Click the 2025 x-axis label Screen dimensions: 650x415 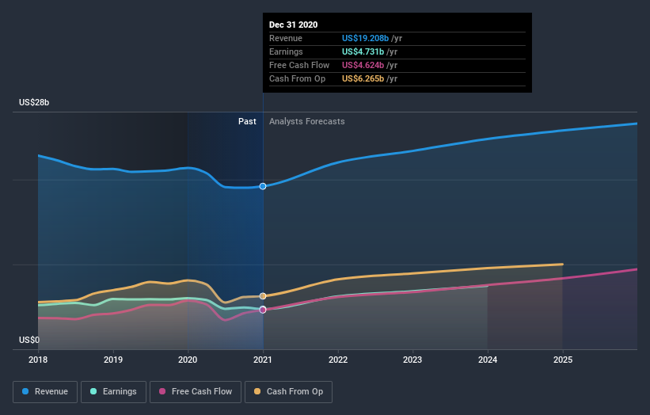pos(563,360)
